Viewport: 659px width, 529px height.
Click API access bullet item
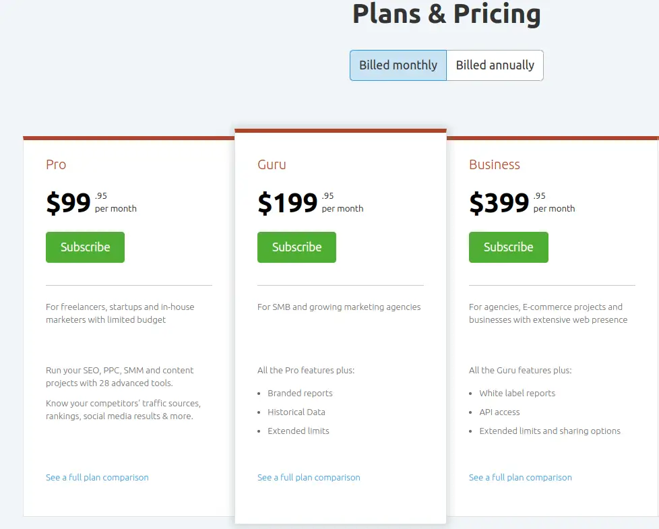coord(500,412)
